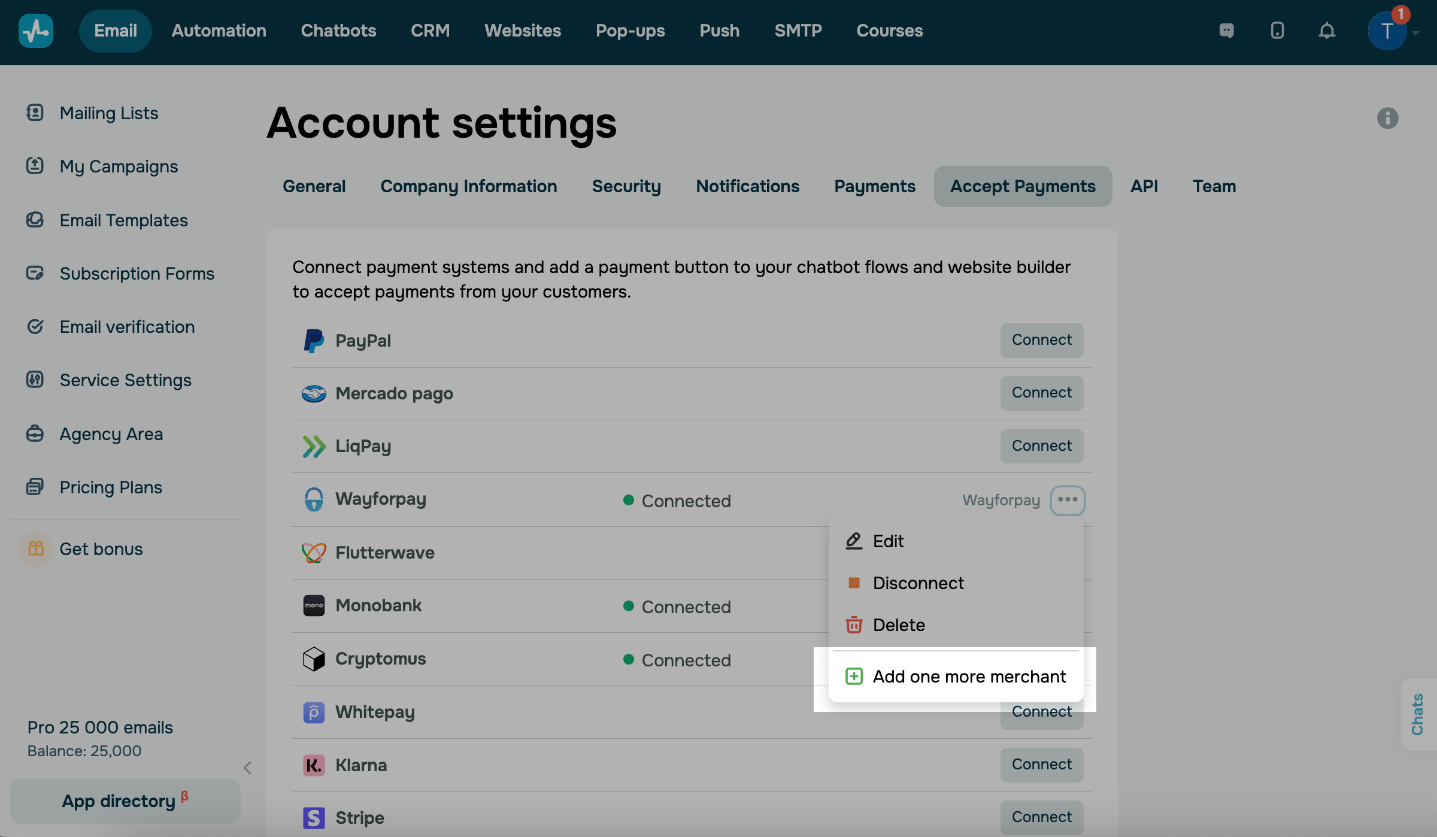Screen dimensions: 1437x837
Task: Collapse the left sidebar with chevron
Action: click(247, 768)
